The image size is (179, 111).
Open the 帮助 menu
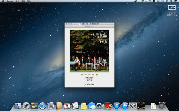29,1
